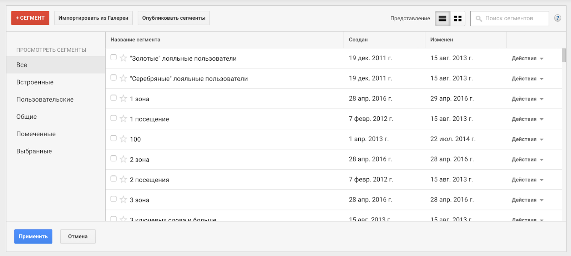This screenshot has height=256, width=571.
Task: Sort by Название сегмента column header
Action: point(135,40)
